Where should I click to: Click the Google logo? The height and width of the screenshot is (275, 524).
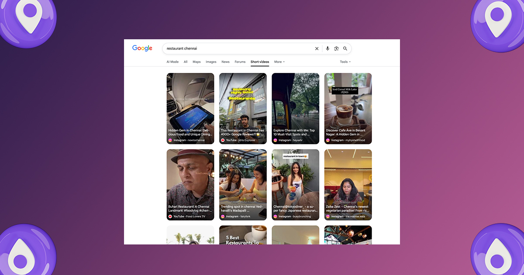pyautogui.click(x=142, y=48)
